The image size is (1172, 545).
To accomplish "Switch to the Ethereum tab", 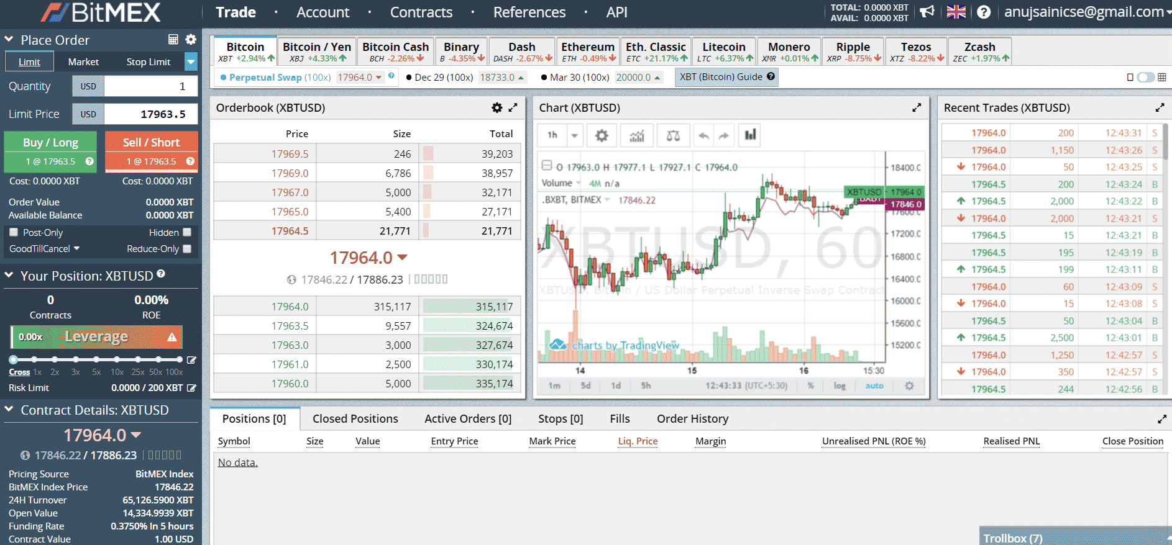I will (588, 51).
